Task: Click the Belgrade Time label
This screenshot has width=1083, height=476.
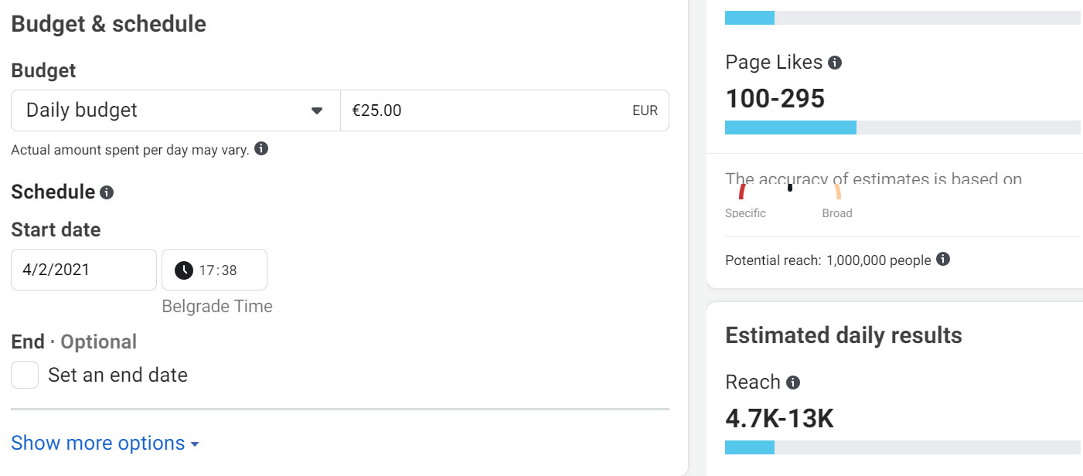Action: [217, 307]
